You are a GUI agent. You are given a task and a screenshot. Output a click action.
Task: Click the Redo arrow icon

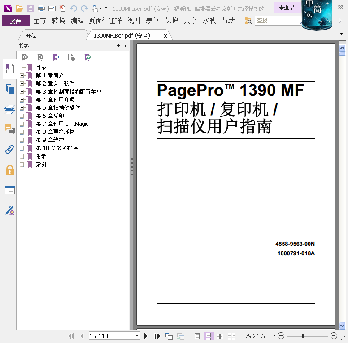pos(84,9)
